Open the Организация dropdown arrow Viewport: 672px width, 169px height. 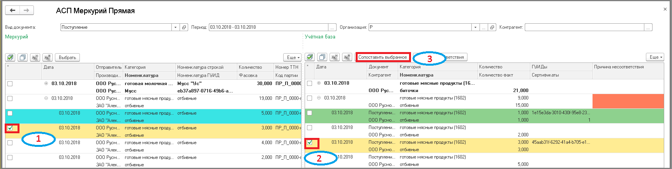pos(475,27)
